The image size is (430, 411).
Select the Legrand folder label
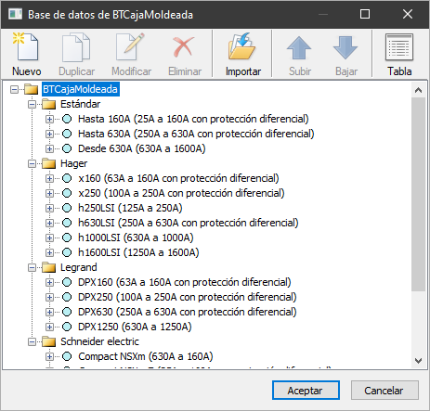(79, 267)
